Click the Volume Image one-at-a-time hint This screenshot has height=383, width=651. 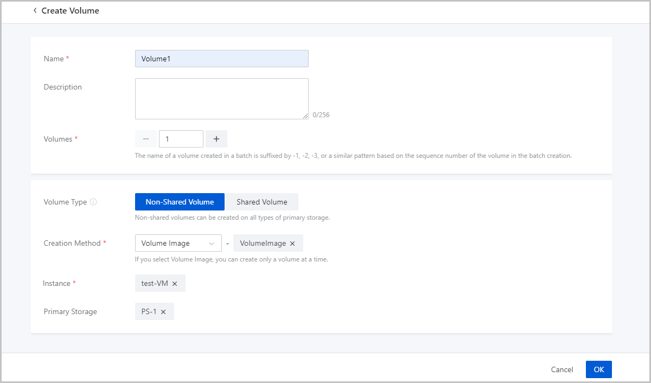point(232,259)
